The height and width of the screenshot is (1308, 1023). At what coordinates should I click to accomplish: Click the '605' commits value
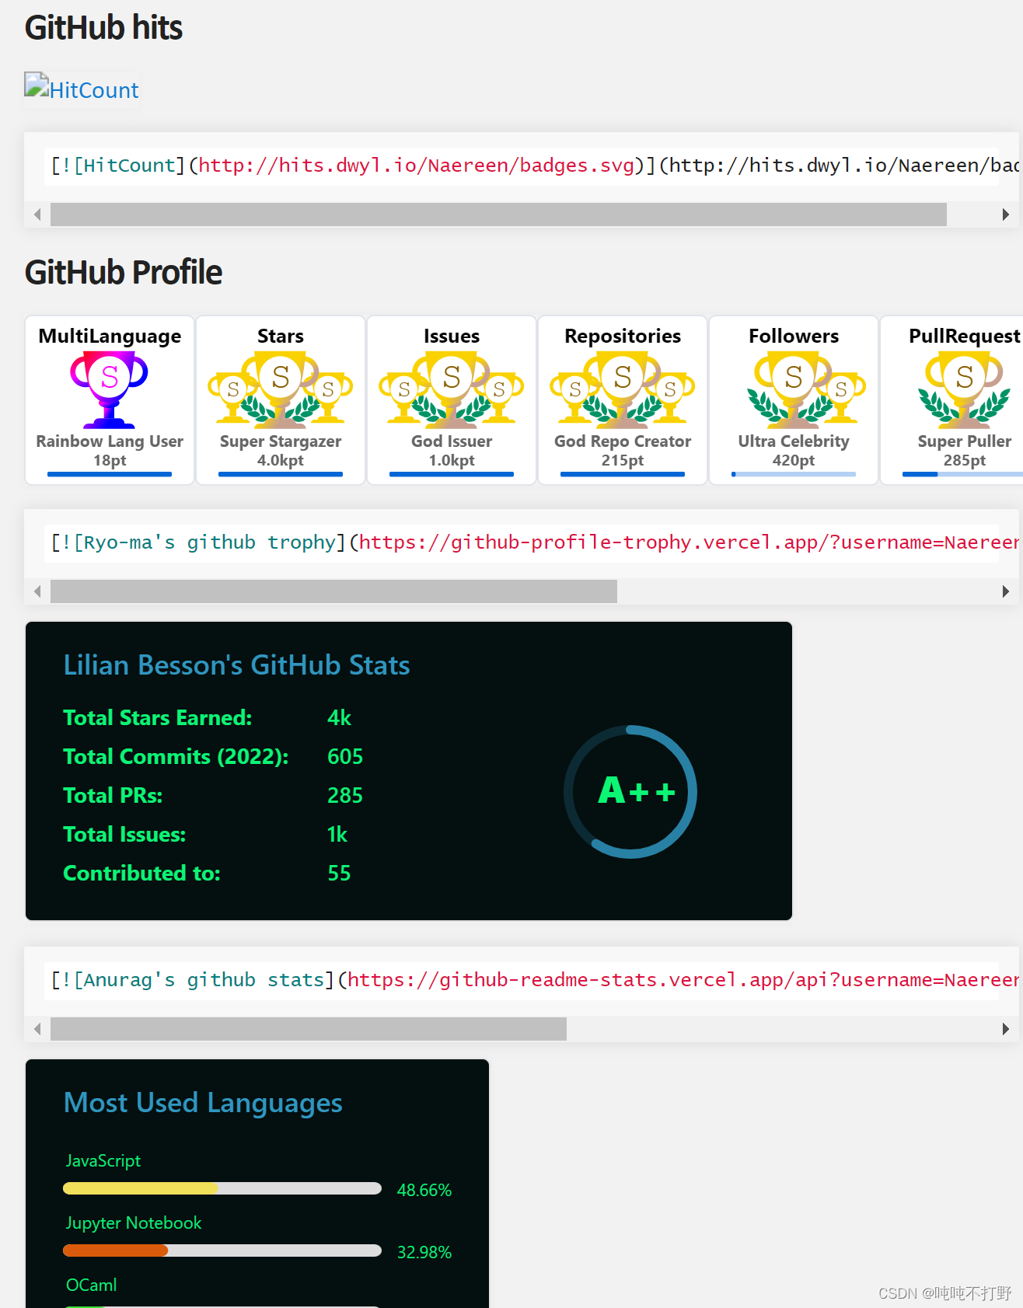click(x=345, y=757)
